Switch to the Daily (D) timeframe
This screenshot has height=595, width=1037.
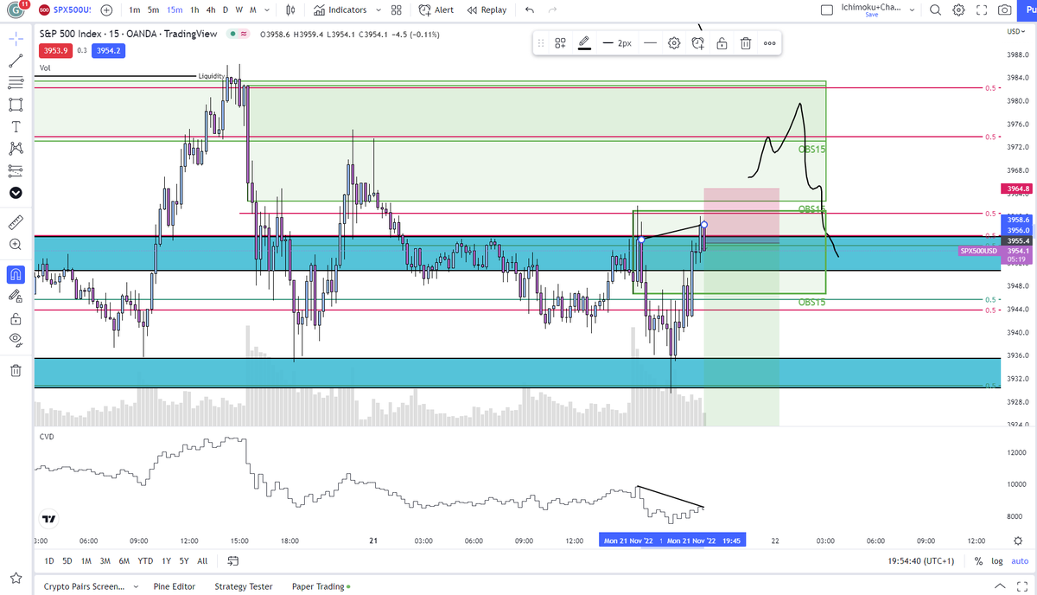pyautogui.click(x=226, y=10)
